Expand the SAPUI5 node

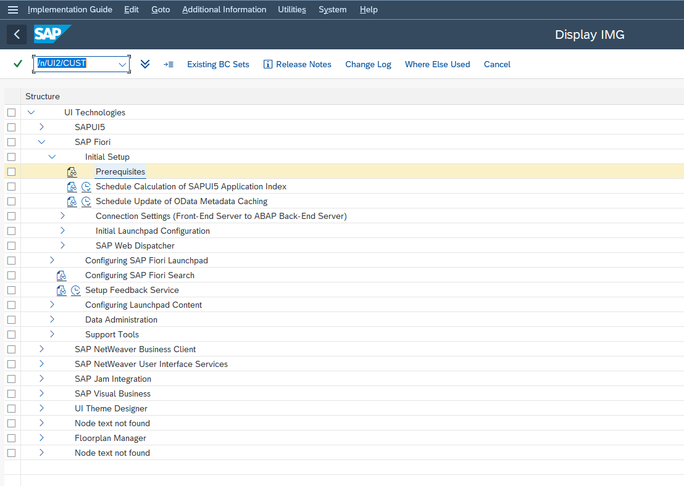click(41, 127)
